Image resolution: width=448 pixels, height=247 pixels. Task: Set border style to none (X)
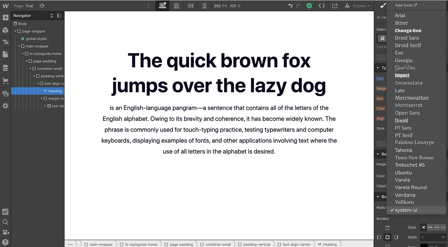tap(424, 228)
